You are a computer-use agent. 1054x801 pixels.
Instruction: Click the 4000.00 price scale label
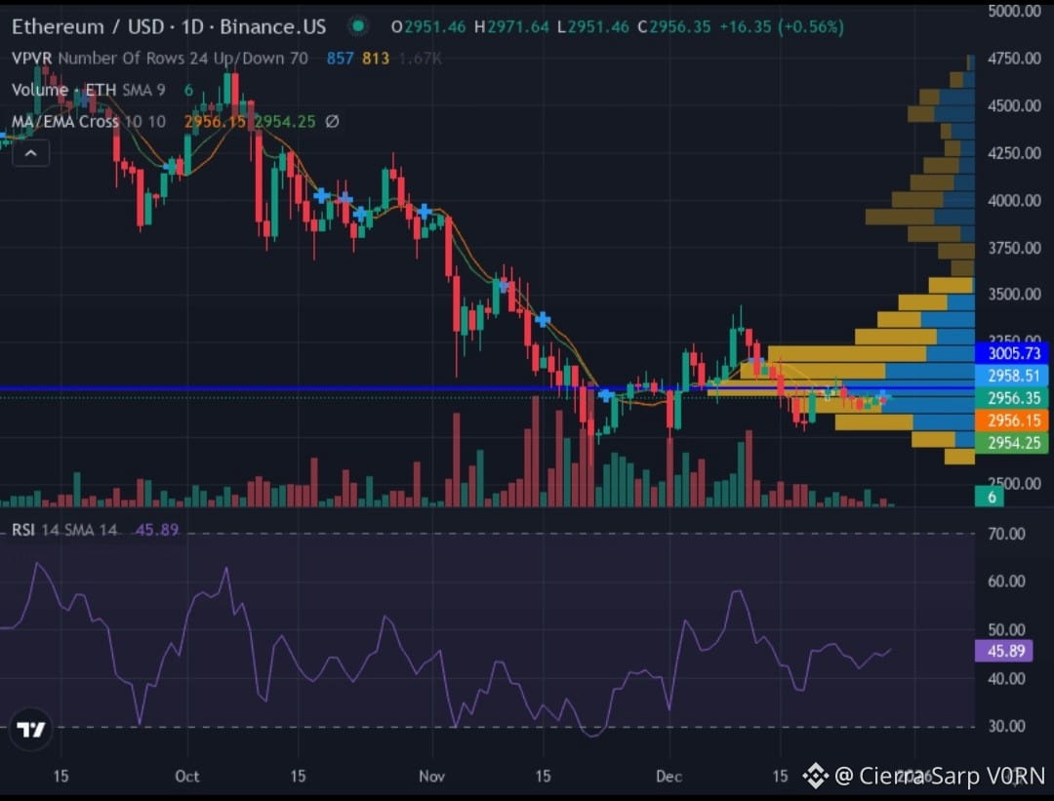1014,200
